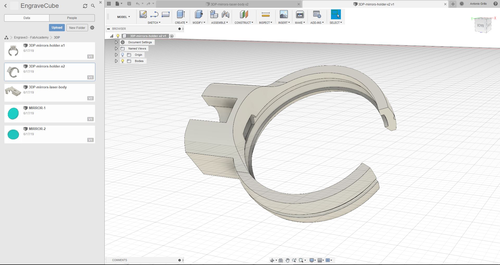Click the New Folder button
Image resolution: width=500 pixels, height=265 pixels.
(x=77, y=28)
